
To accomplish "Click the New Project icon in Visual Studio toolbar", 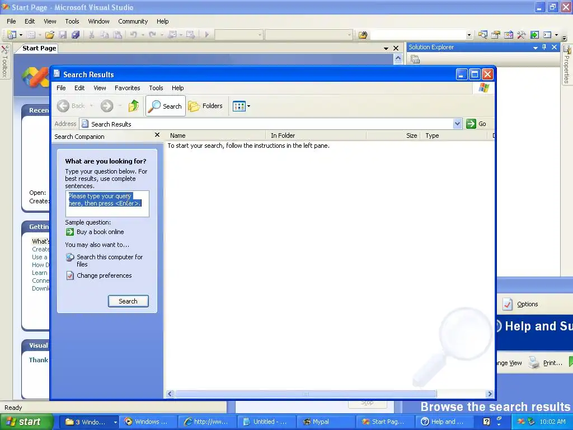I will coord(12,35).
